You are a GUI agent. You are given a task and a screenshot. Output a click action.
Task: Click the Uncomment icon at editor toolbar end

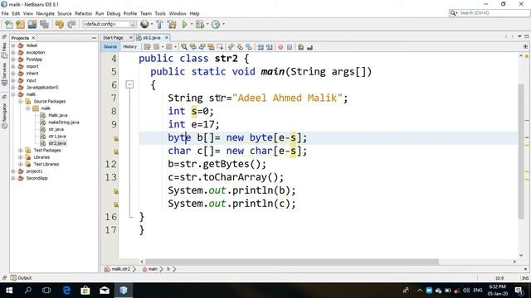(x=309, y=47)
